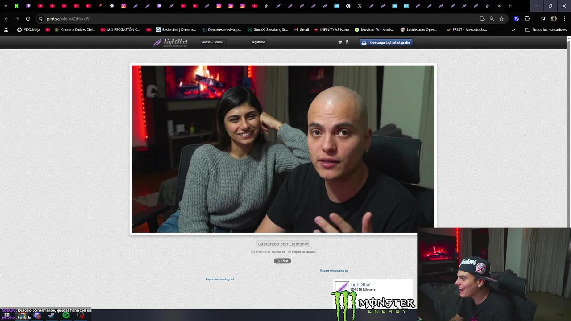Open OBS Studio from the taskbar
Screen dimensions: 571x321
(x=80, y=316)
